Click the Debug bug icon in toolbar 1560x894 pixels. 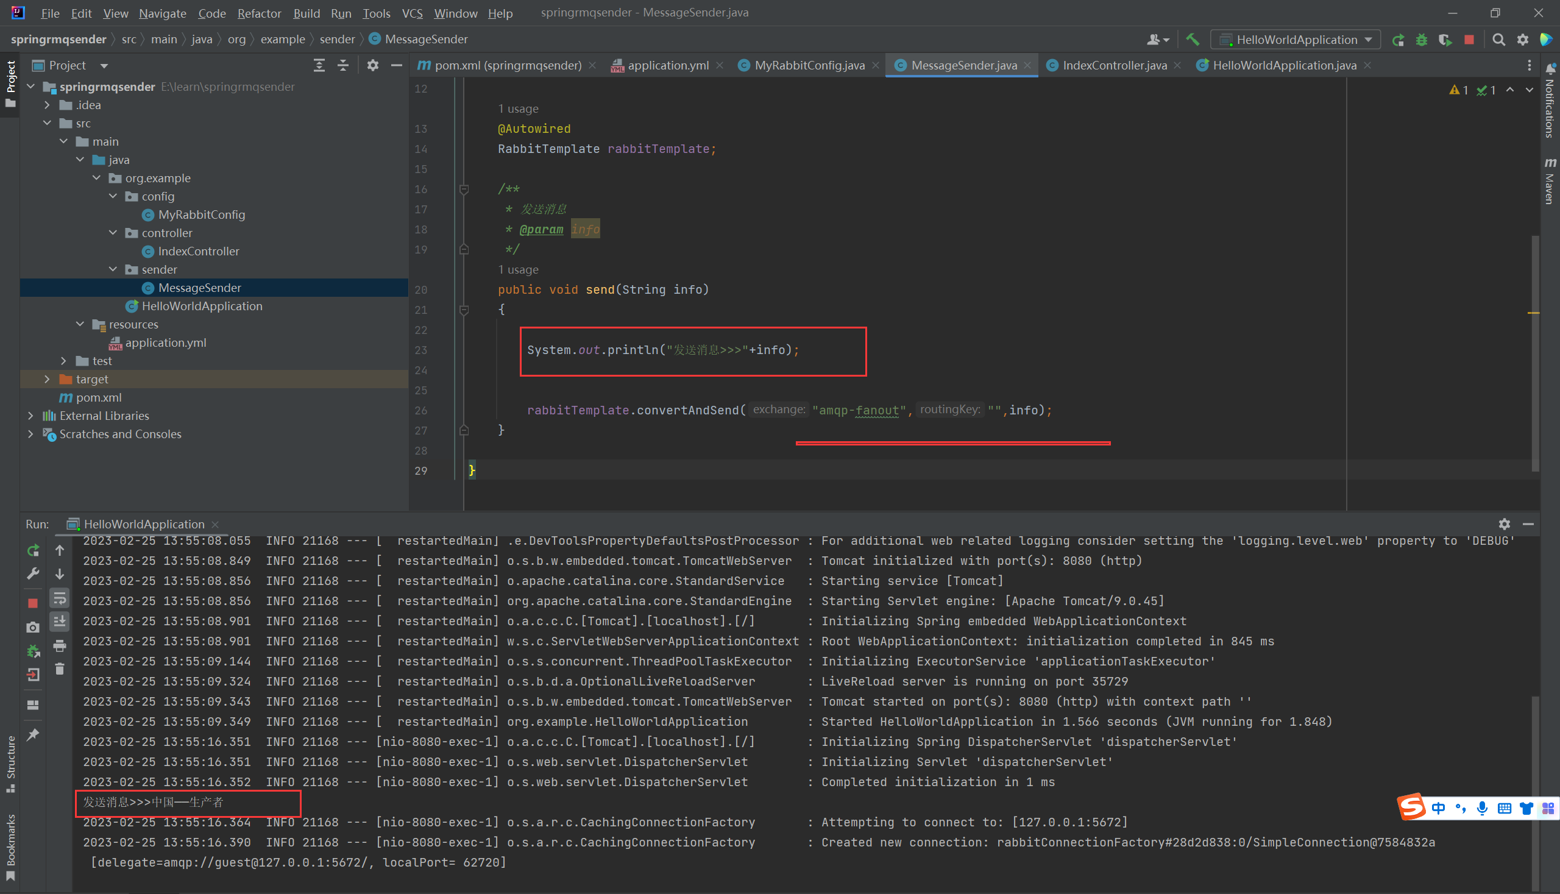pyautogui.click(x=1421, y=40)
